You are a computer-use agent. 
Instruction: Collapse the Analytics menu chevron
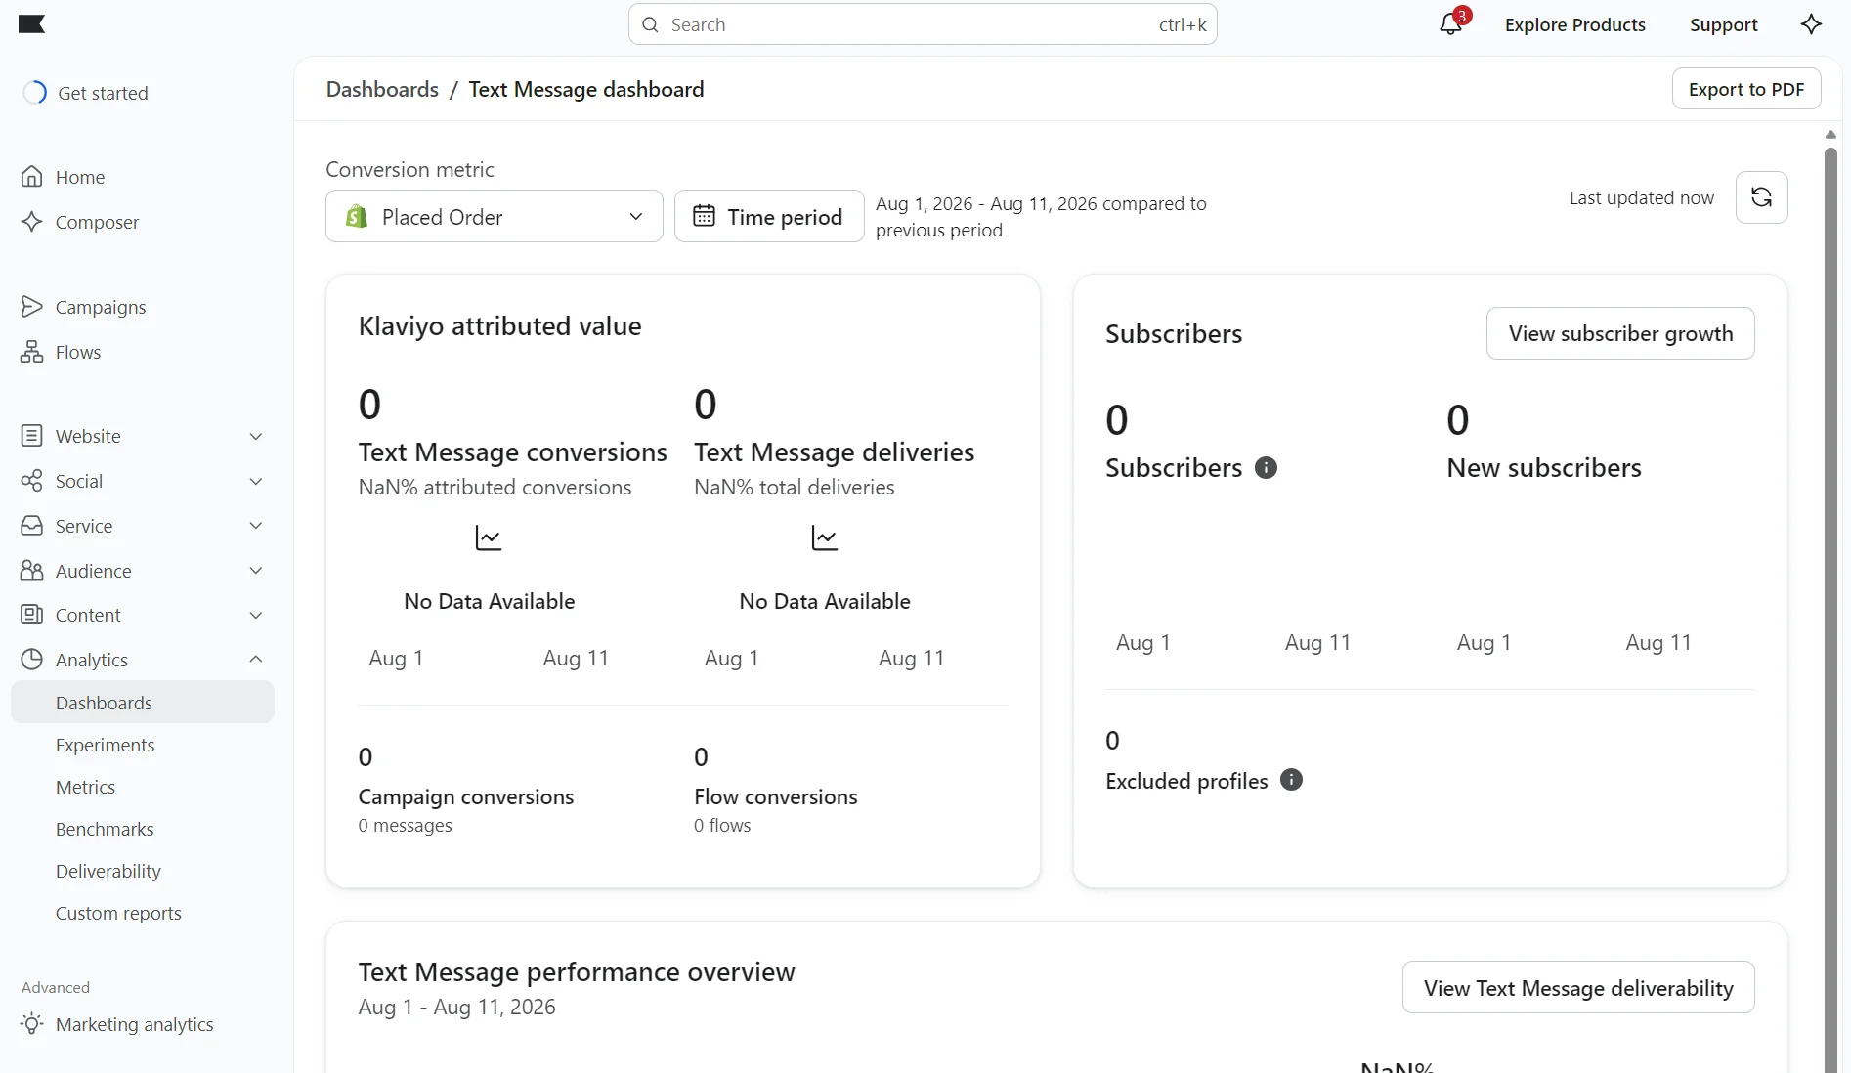pos(256,660)
